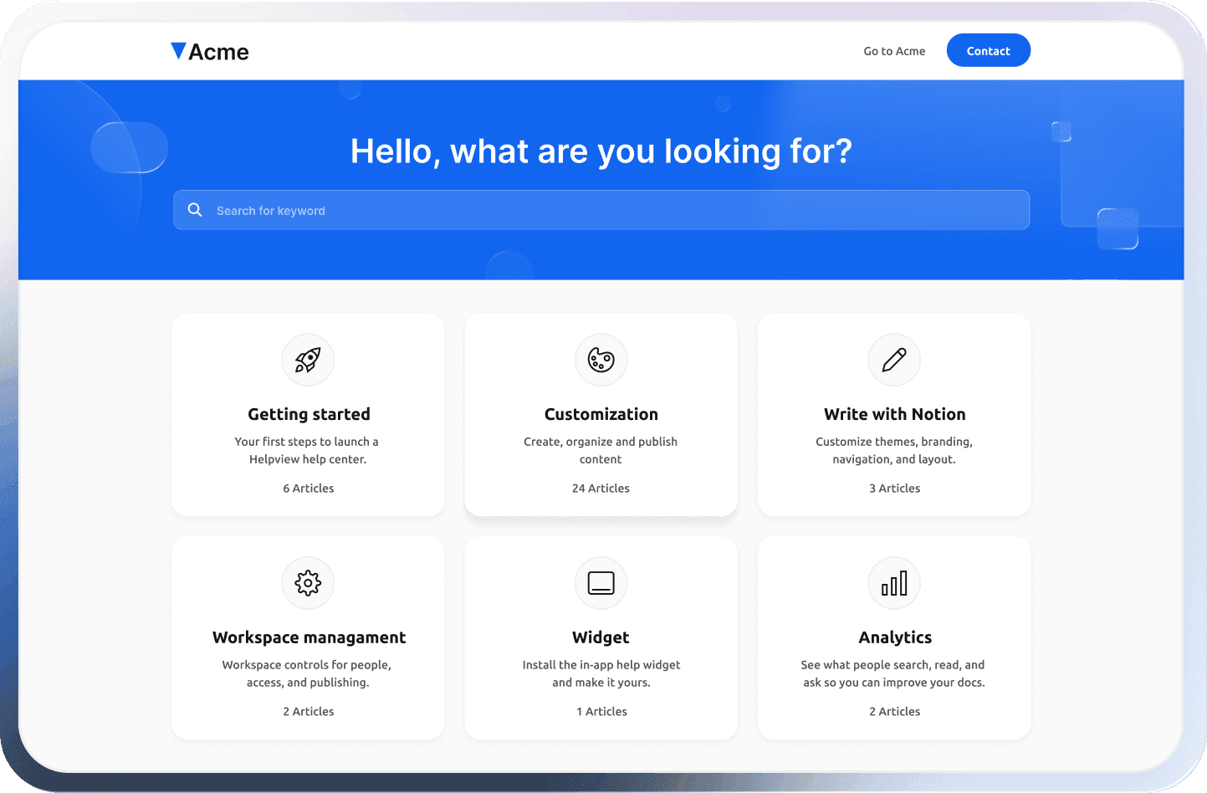Open the Workspace managament card
Screen dimensions: 1207x793
[308, 637]
